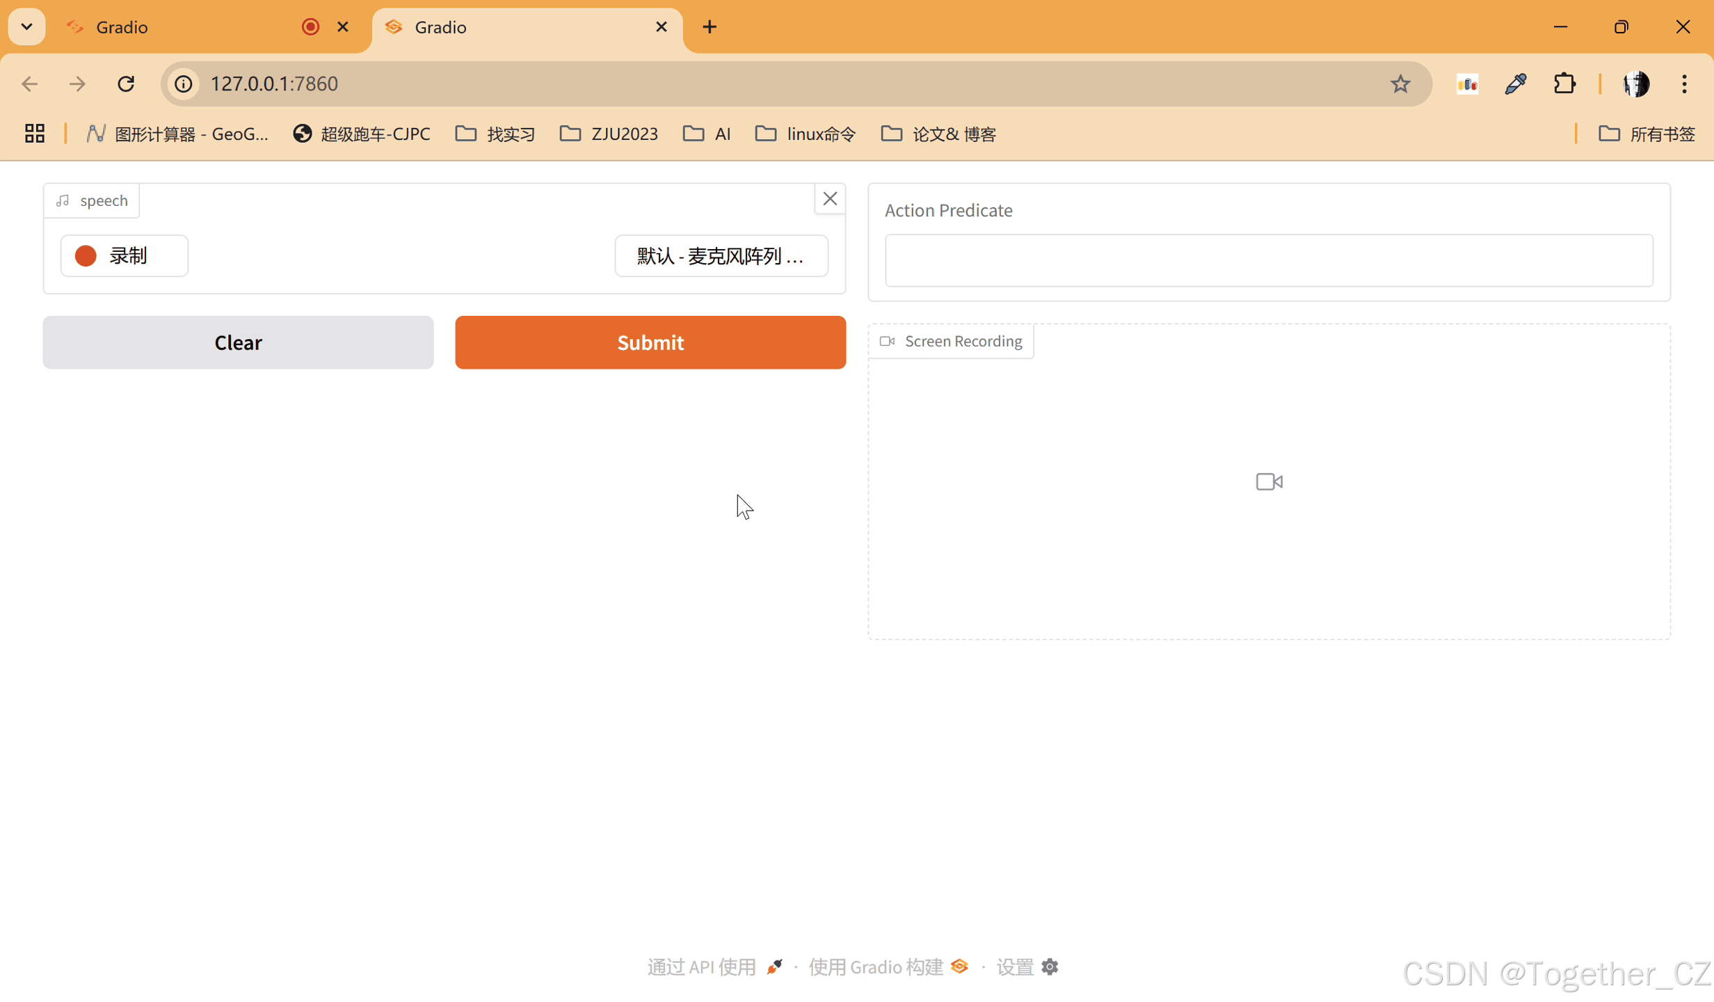Click the colorful extension icon near the address bar

[1468, 83]
